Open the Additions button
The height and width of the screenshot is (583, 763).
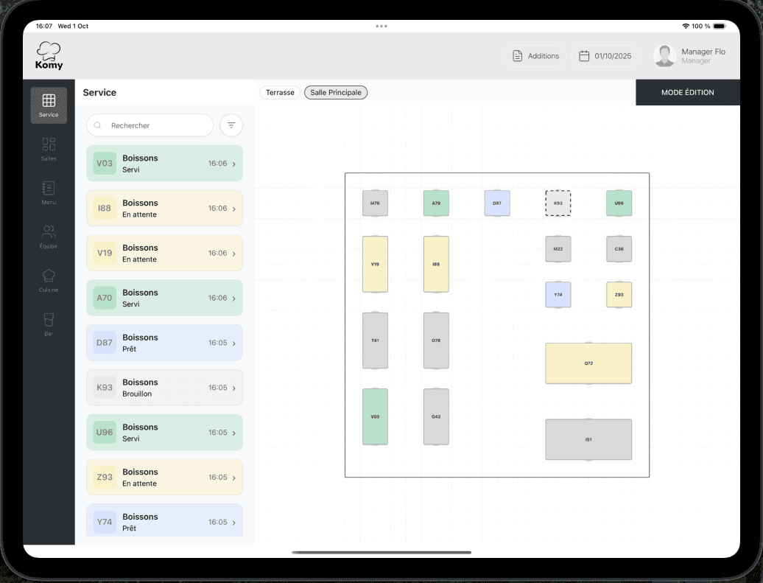536,56
